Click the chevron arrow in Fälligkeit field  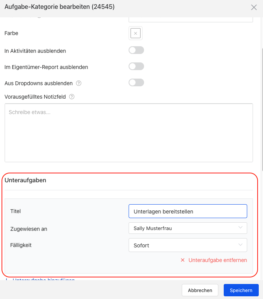pyautogui.click(x=241, y=245)
